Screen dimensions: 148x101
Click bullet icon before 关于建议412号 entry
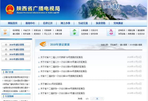(39, 84)
